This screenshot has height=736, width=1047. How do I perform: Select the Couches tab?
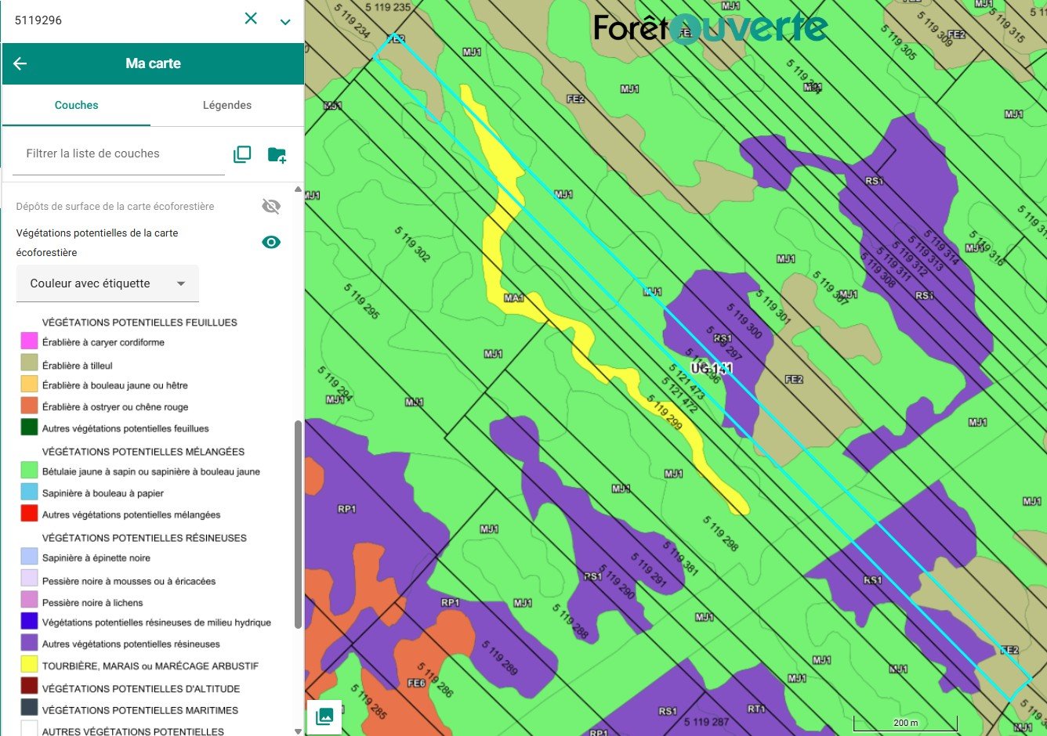point(76,105)
